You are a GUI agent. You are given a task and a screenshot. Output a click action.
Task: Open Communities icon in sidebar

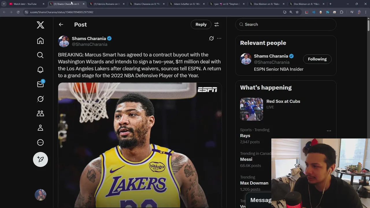pyautogui.click(x=40, y=113)
